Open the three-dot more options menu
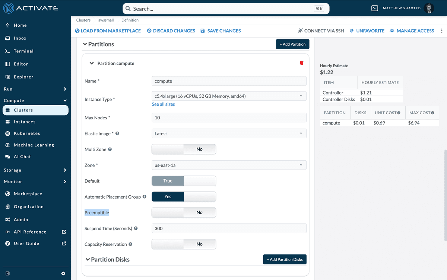The image size is (447, 280). [x=442, y=31]
